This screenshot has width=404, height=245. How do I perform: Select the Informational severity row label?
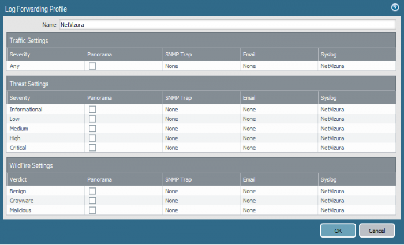[26, 110]
